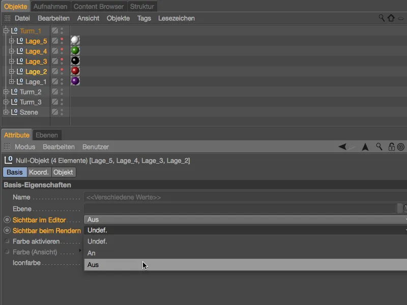The height and width of the screenshot is (305, 407).
Task: Choose An in the render visibility list
Action: (x=246, y=253)
